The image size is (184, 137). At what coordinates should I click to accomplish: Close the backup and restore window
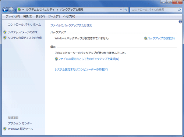tap(177, 2)
